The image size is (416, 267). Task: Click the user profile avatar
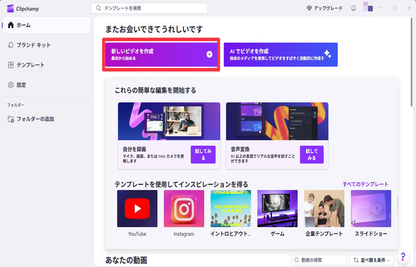point(368,8)
